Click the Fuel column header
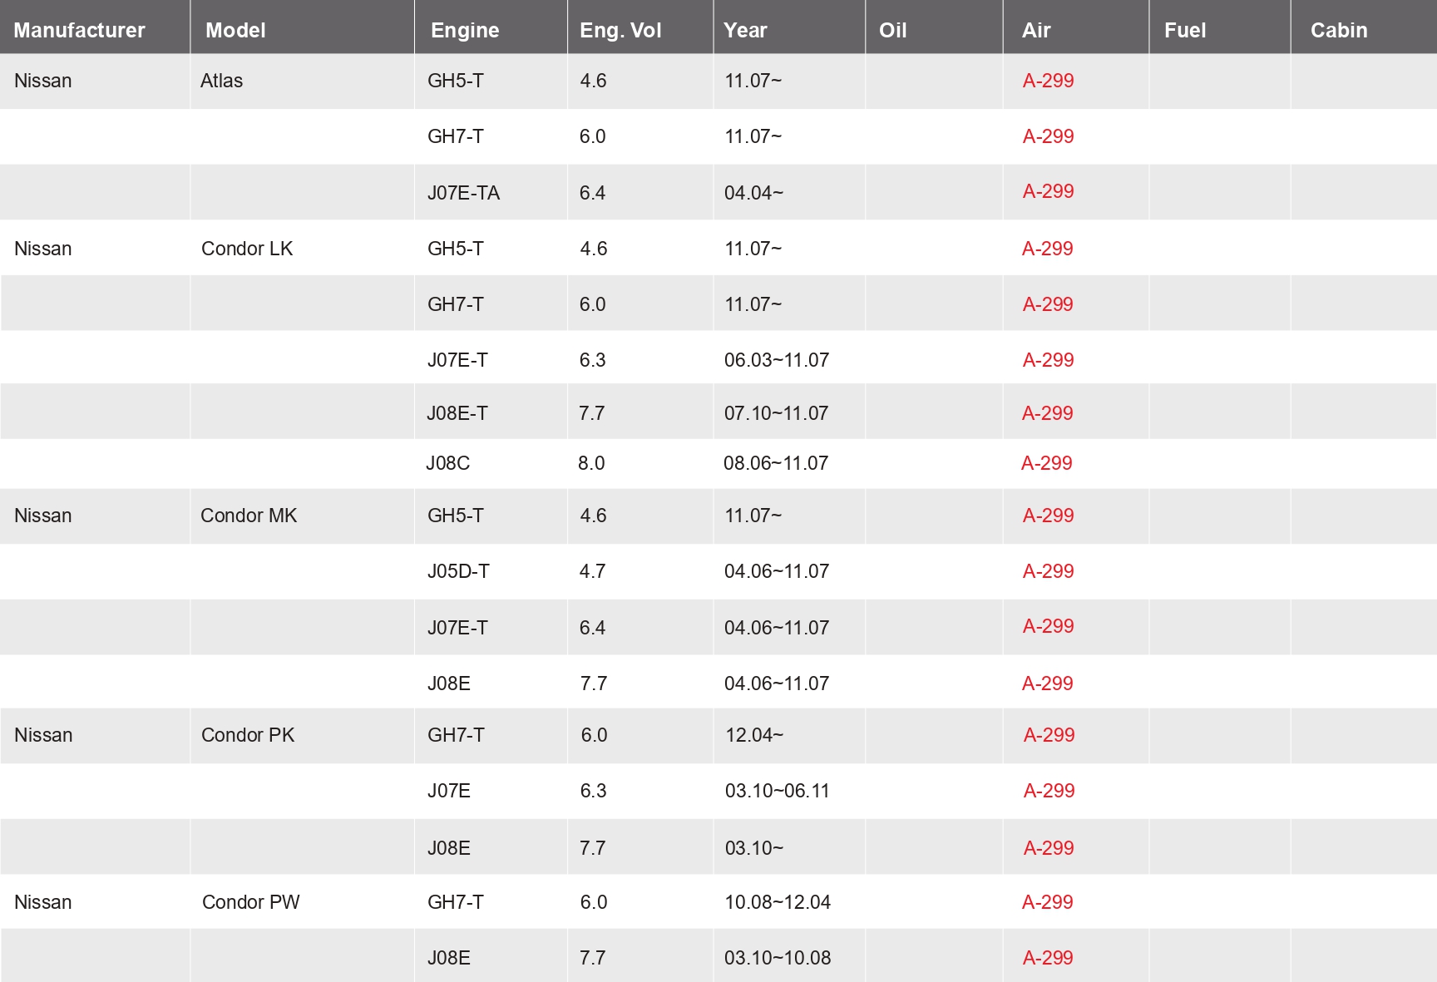Image resolution: width=1437 pixels, height=982 pixels. [x=1184, y=30]
